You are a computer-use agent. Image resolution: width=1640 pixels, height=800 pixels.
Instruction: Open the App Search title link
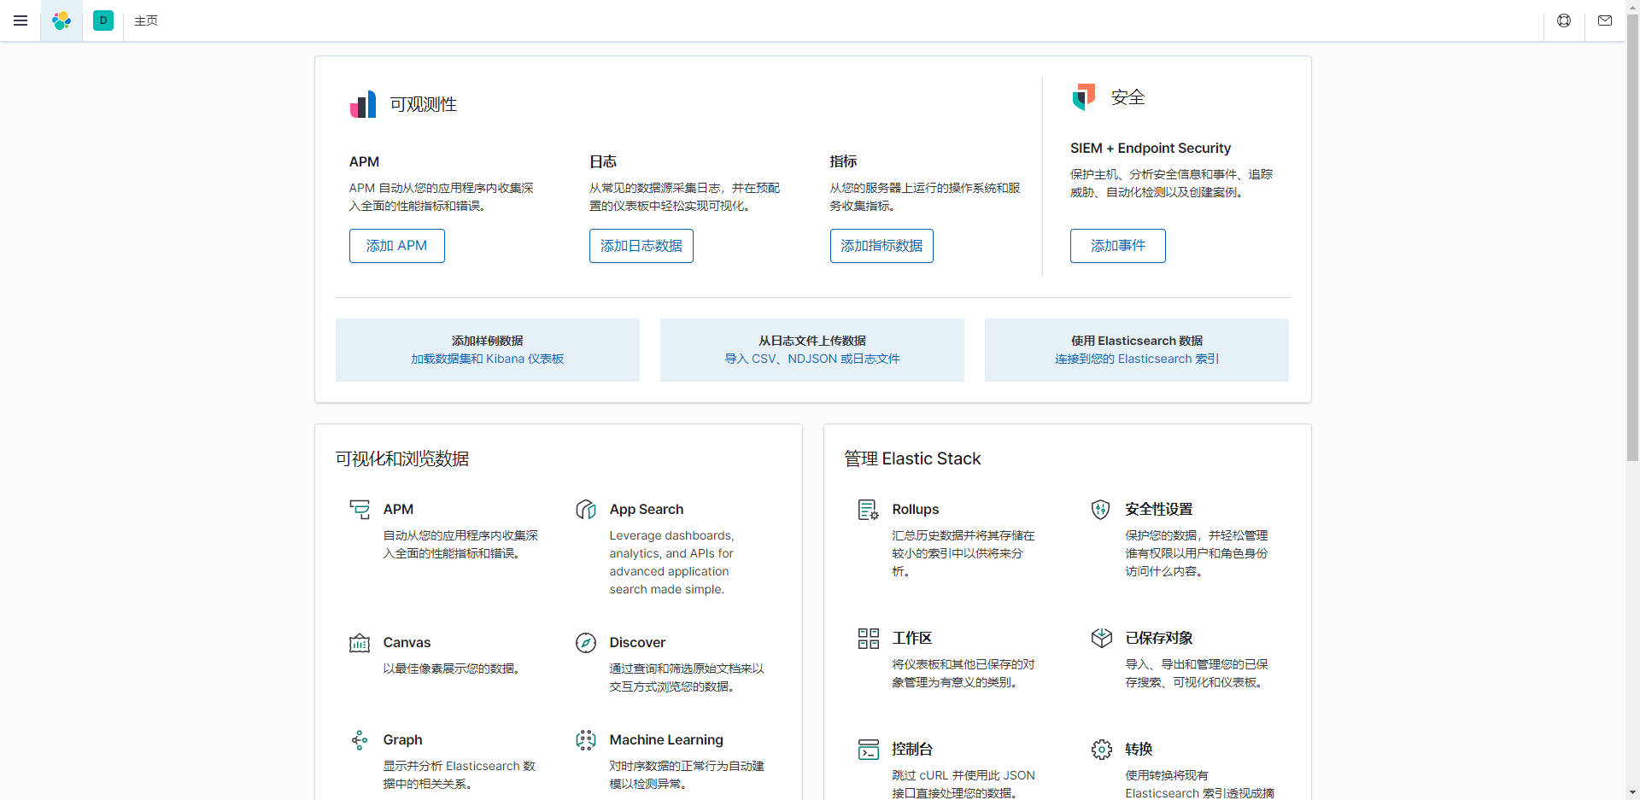pos(647,510)
